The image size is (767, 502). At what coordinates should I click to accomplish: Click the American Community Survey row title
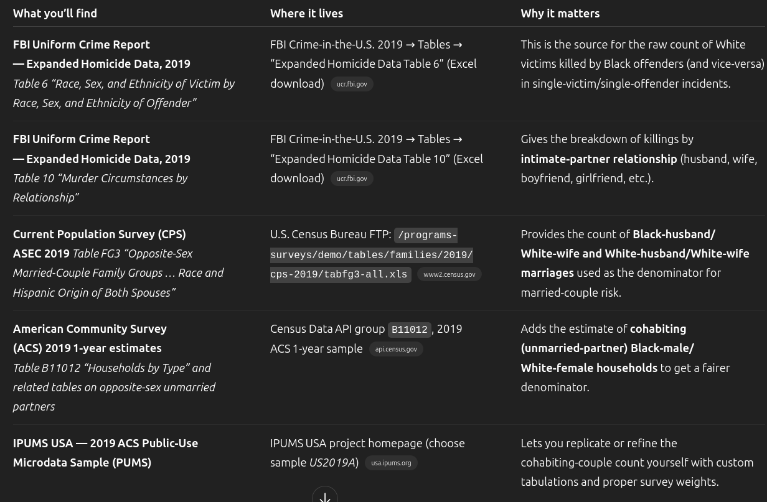click(x=90, y=338)
